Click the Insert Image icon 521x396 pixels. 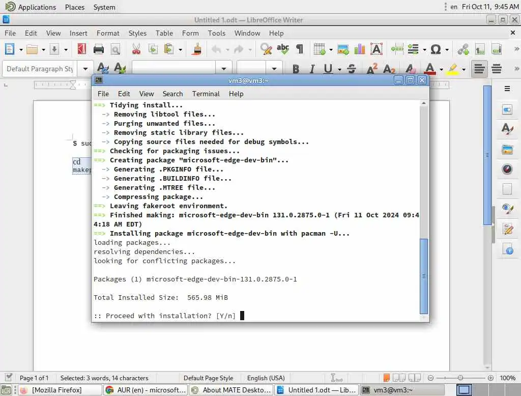click(343, 49)
